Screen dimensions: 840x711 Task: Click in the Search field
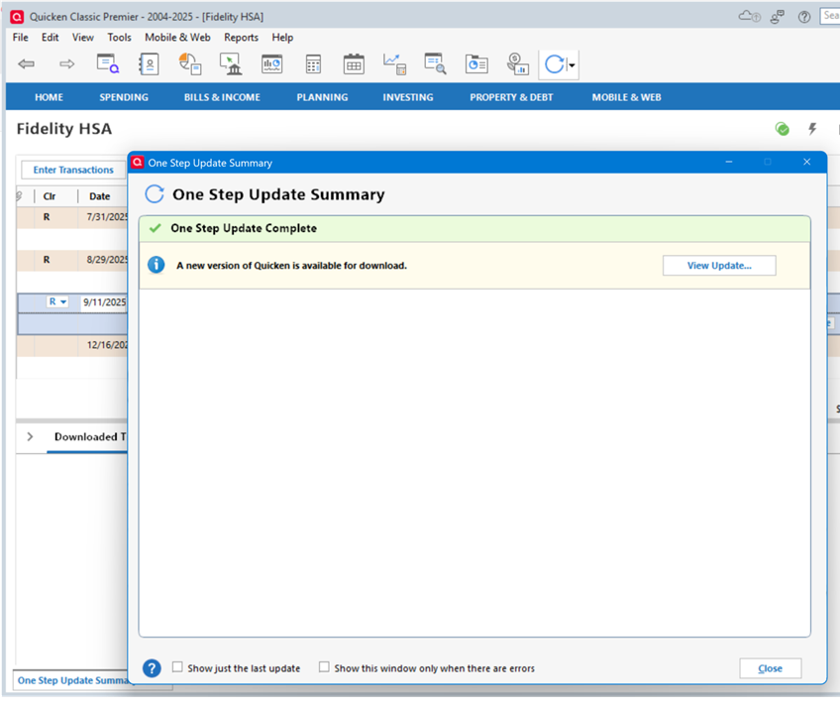click(x=830, y=16)
